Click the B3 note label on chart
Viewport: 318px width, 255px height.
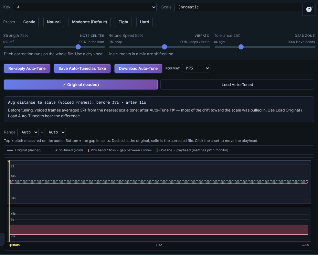(x=12, y=166)
